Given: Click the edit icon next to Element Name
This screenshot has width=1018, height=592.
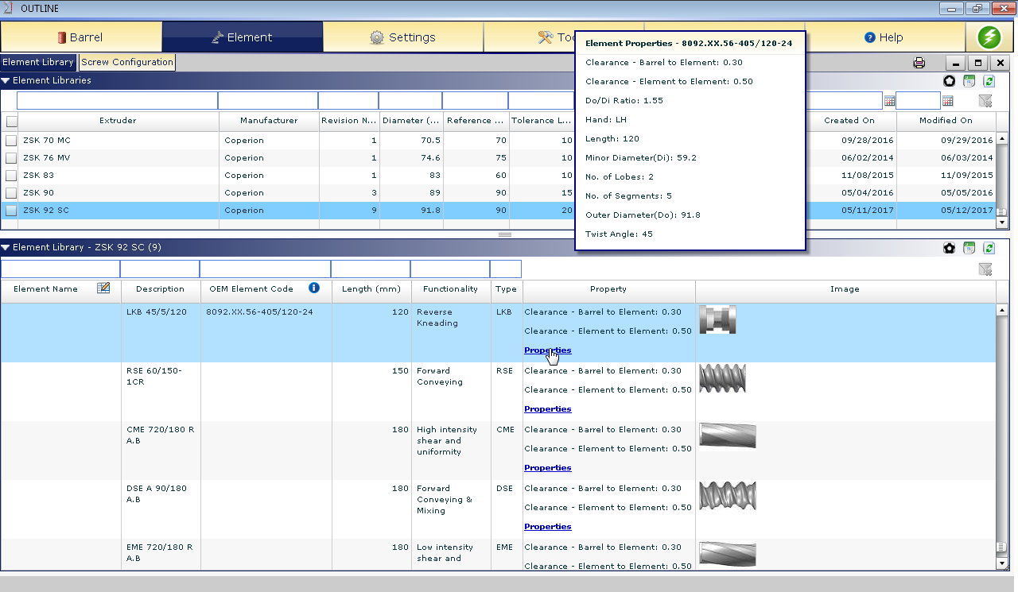Looking at the screenshot, I should pyautogui.click(x=103, y=288).
